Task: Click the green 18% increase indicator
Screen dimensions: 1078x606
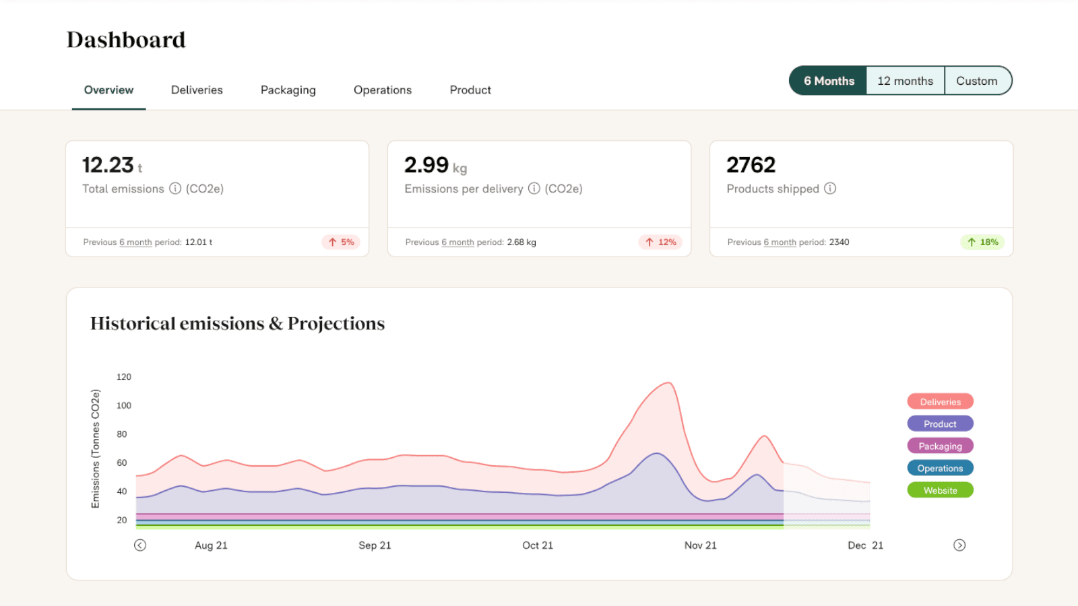Action: tap(982, 242)
